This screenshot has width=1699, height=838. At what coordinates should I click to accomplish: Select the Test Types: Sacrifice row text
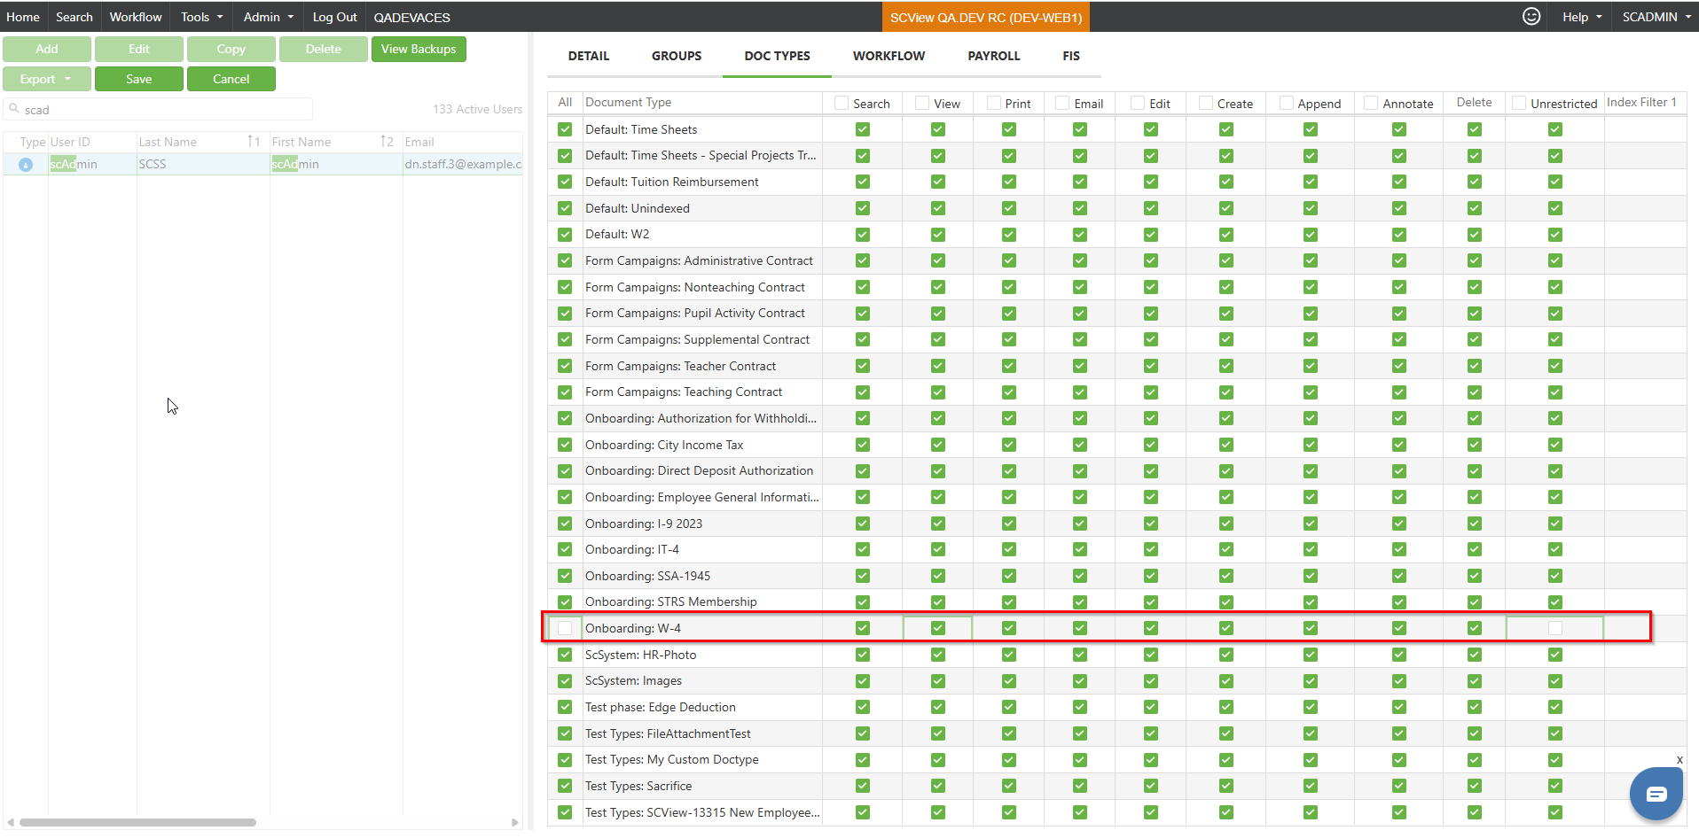[x=638, y=786]
